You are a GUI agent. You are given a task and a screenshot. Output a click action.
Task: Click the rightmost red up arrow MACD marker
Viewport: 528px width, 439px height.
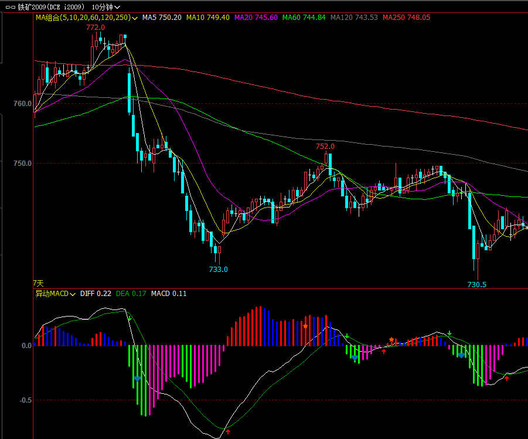507,379
